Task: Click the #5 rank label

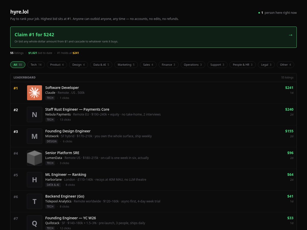Action: 16,175
